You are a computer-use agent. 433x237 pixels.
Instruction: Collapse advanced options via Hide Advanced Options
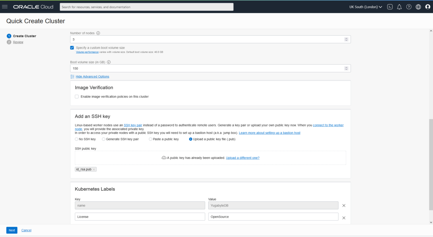[92, 76]
